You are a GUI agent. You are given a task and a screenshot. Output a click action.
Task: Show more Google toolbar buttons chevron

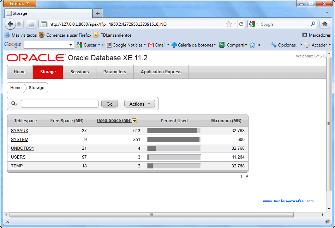point(259,45)
